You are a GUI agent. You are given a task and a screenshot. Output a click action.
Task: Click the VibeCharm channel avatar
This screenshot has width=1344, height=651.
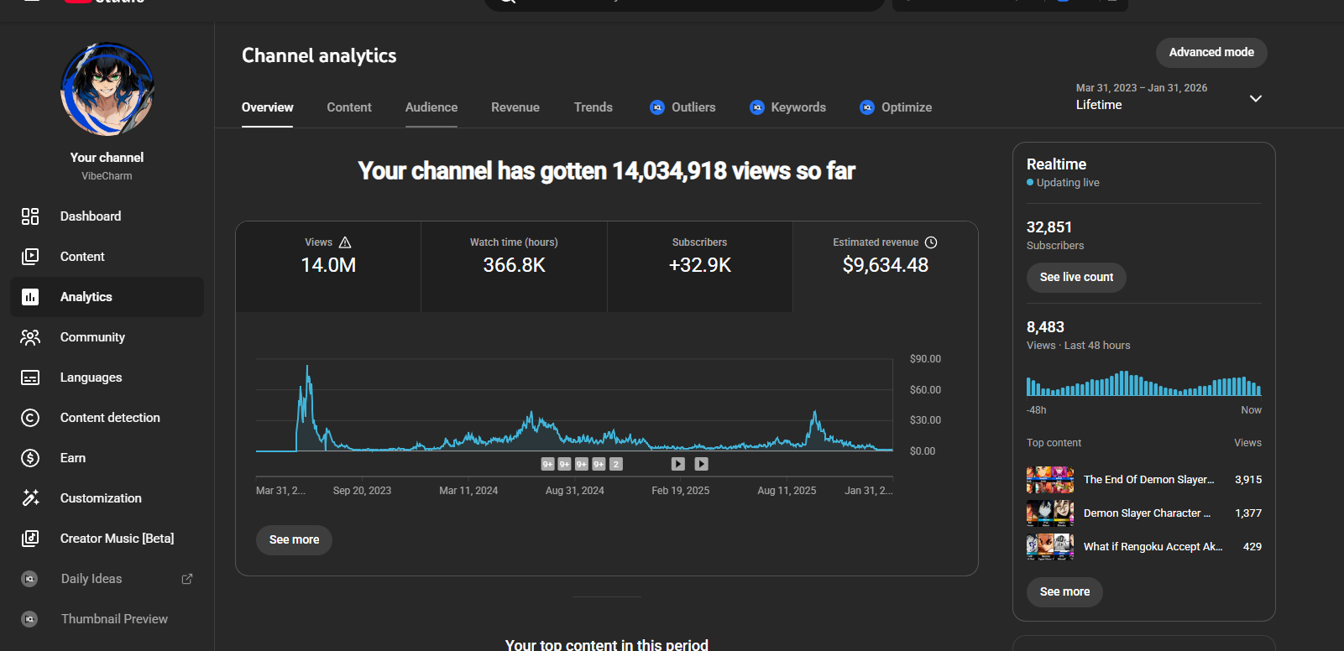tap(107, 89)
